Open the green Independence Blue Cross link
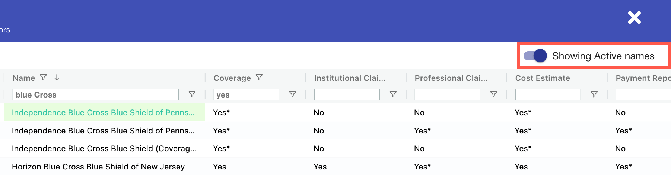The width and height of the screenshot is (671, 178). pyautogui.click(x=103, y=113)
